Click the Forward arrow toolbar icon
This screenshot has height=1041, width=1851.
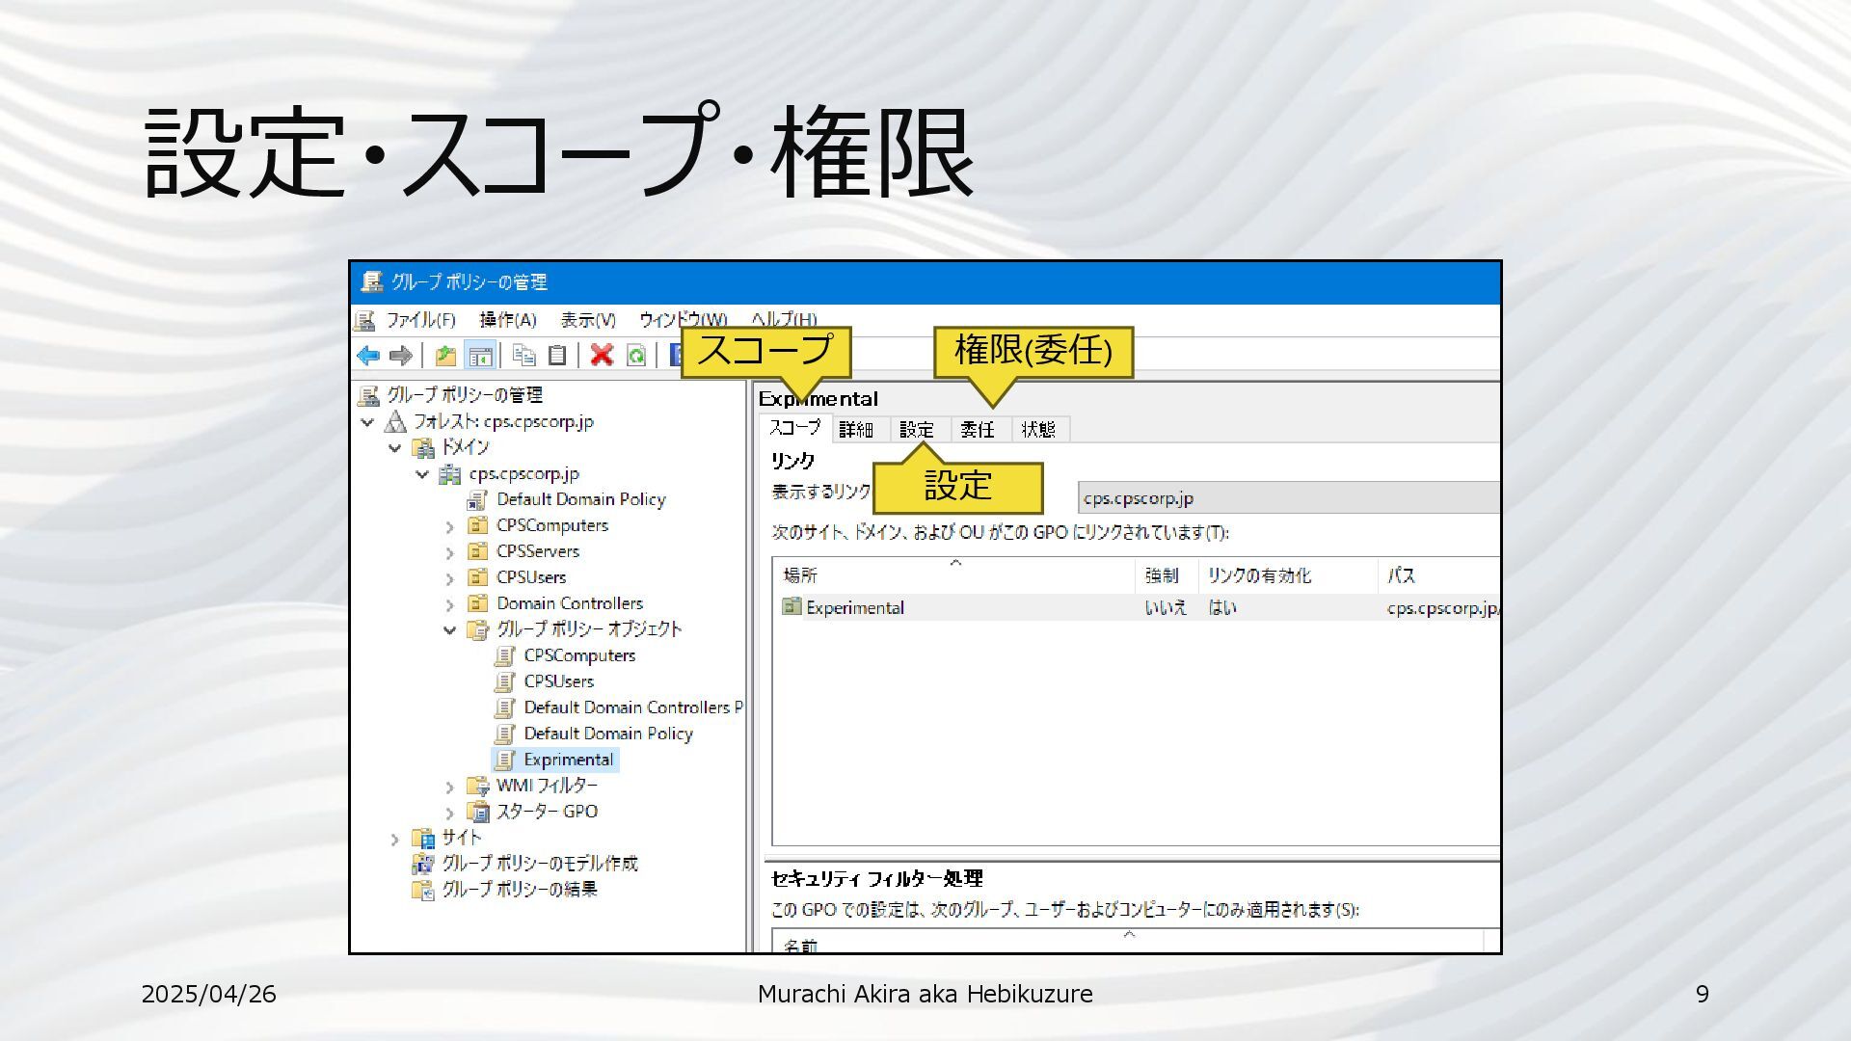tap(400, 356)
